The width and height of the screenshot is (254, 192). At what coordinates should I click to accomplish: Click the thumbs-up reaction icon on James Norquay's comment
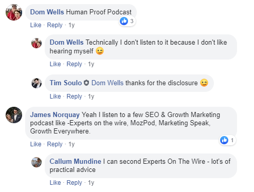tap(224, 140)
